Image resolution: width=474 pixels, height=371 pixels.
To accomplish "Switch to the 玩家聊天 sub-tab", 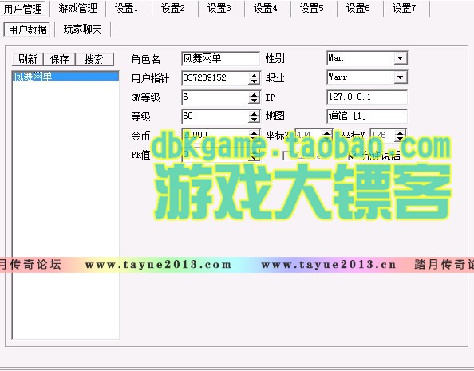I will (82, 30).
